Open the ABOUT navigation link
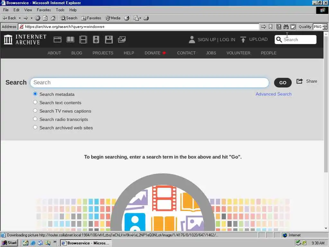The width and height of the screenshot is (329, 247). tap(54, 53)
